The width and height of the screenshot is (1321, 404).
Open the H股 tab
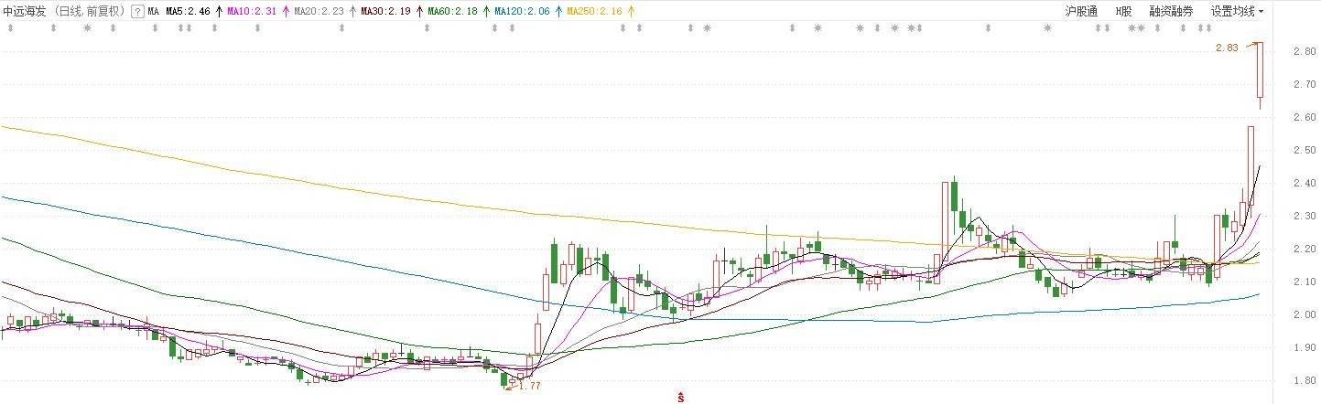point(1122,12)
